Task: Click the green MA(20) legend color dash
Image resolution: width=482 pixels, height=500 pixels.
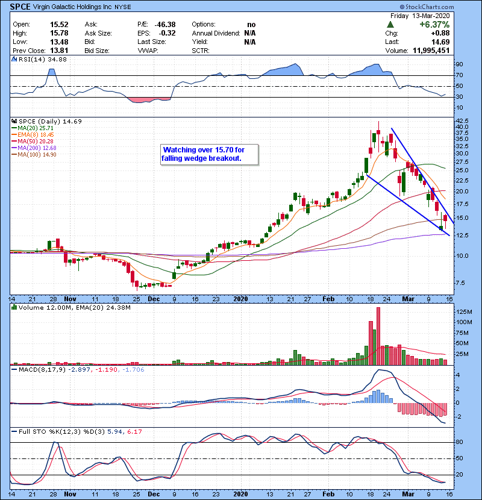Action: click(14, 128)
